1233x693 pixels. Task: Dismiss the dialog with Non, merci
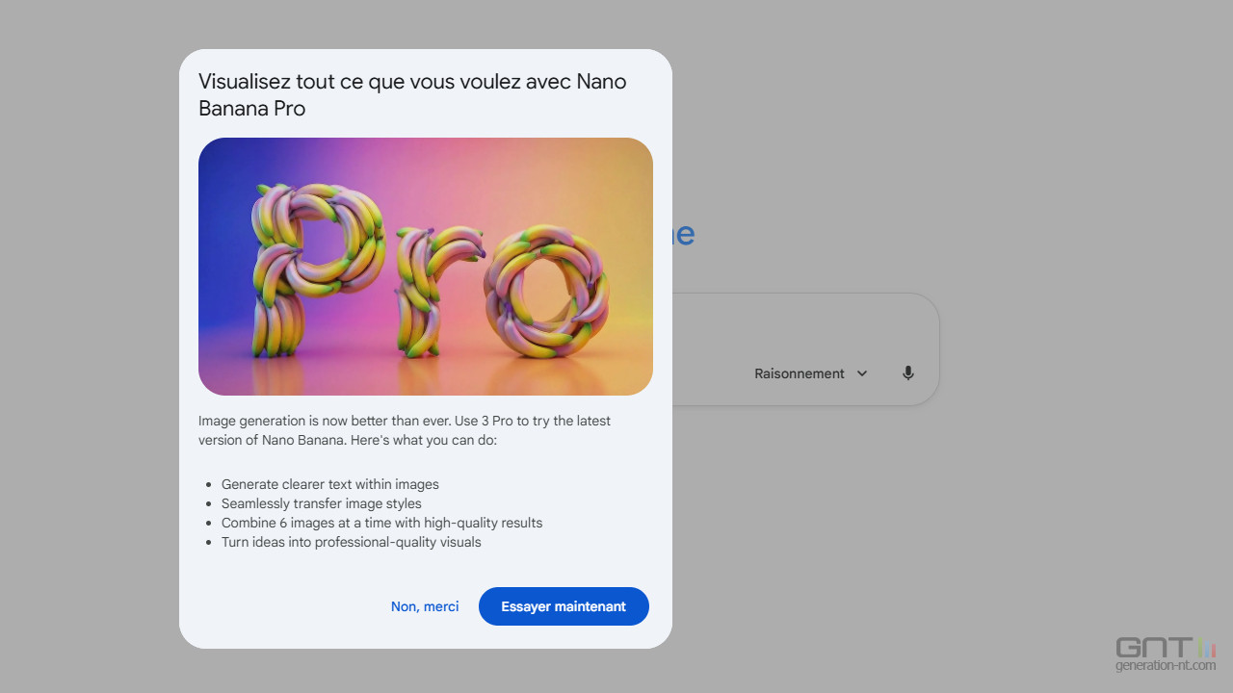tap(425, 606)
